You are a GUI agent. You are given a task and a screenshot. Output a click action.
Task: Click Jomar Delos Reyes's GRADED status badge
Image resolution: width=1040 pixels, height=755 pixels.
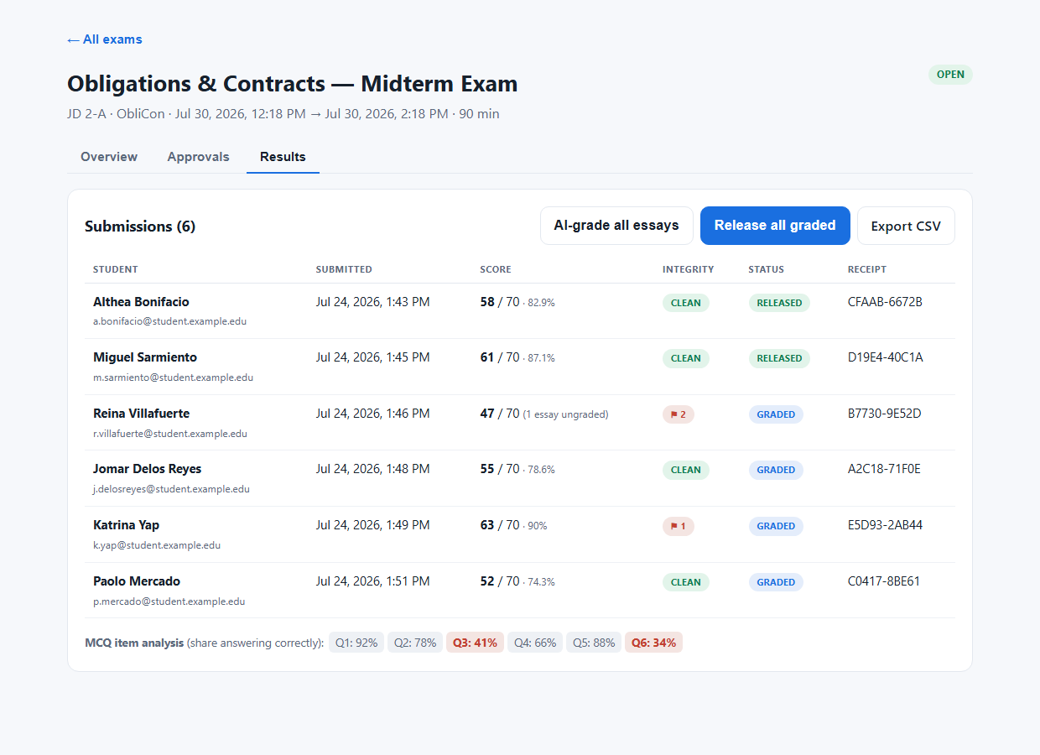click(776, 470)
